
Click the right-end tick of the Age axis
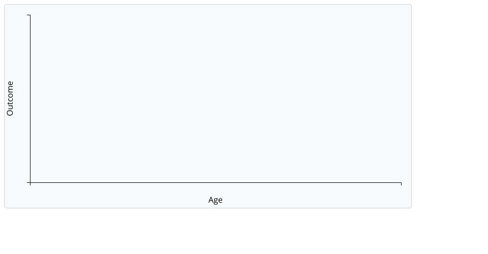(401, 184)
